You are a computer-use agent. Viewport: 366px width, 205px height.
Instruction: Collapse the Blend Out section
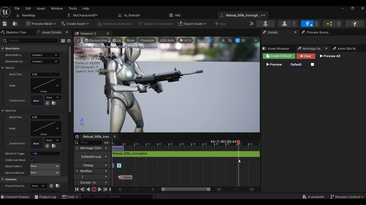pos(3,111)
